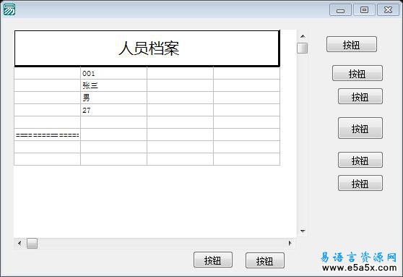Maximize the window
The height and width of the screenshot is (277, 403).
tap(364, 10)
